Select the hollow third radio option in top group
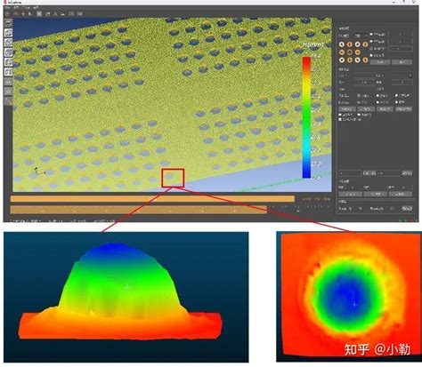 pos(371,48)
